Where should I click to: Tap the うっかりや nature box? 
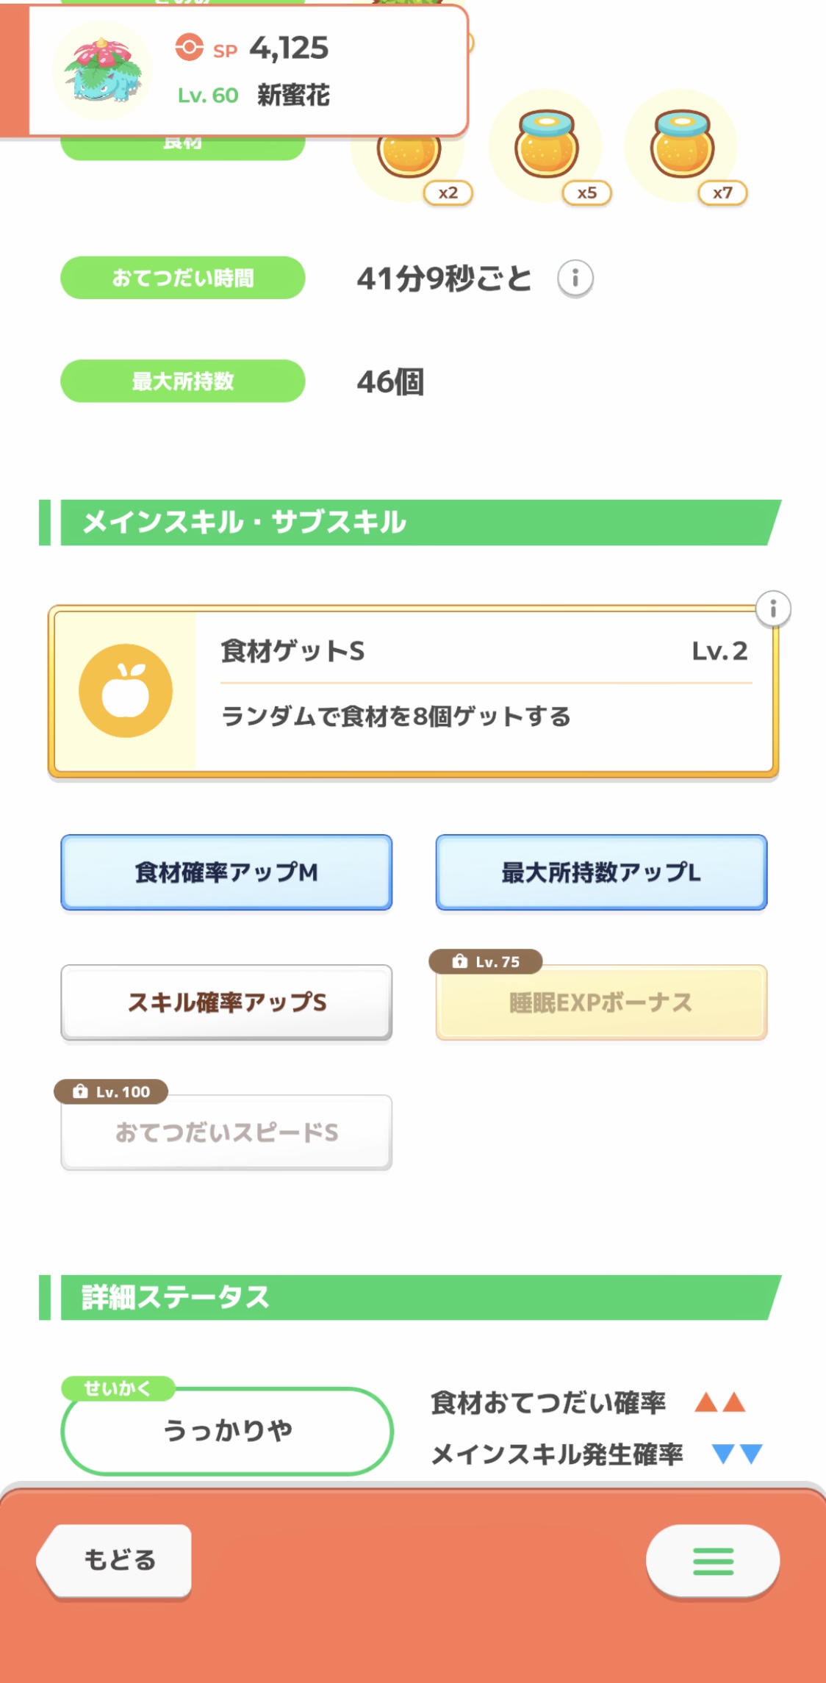point(227,1430)
